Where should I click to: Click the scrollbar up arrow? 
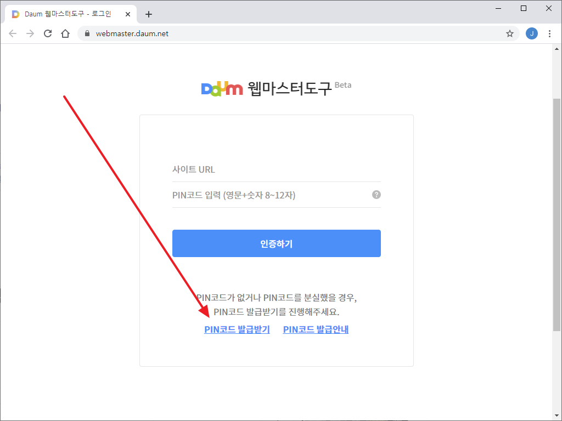tap(557, 49)
